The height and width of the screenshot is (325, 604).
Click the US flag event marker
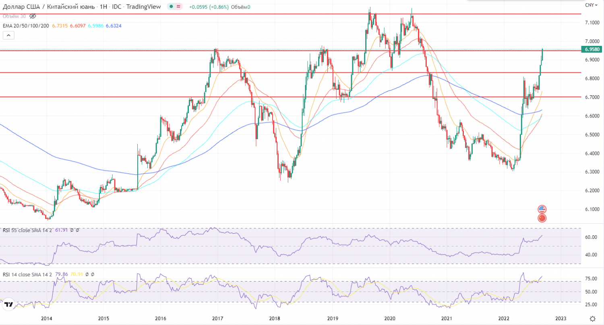coord(542,209)
